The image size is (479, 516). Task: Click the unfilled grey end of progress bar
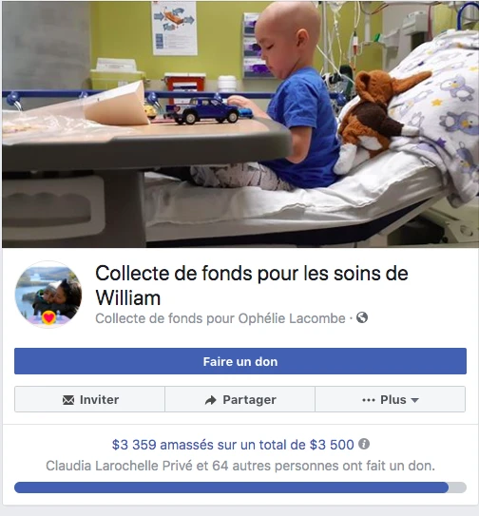[x=457, y=487]
